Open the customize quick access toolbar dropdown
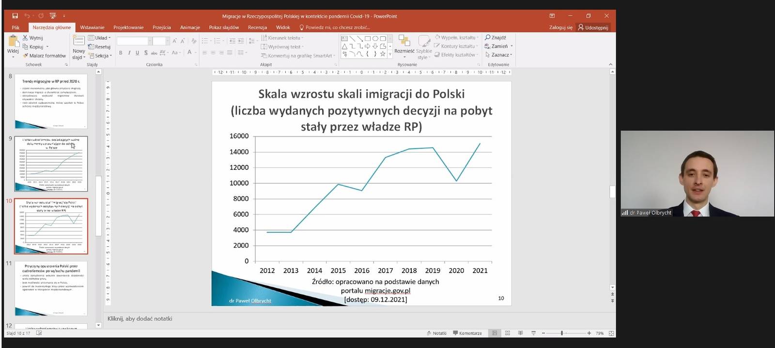This screenshot has width=775, height=348. [64, 16]
